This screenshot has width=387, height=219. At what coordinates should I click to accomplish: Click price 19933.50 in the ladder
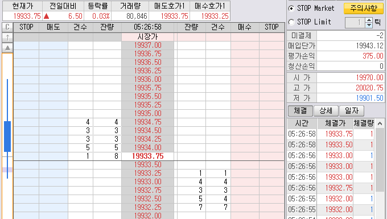147,165
